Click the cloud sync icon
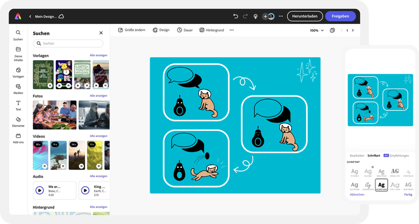 [x=61, y=16]
